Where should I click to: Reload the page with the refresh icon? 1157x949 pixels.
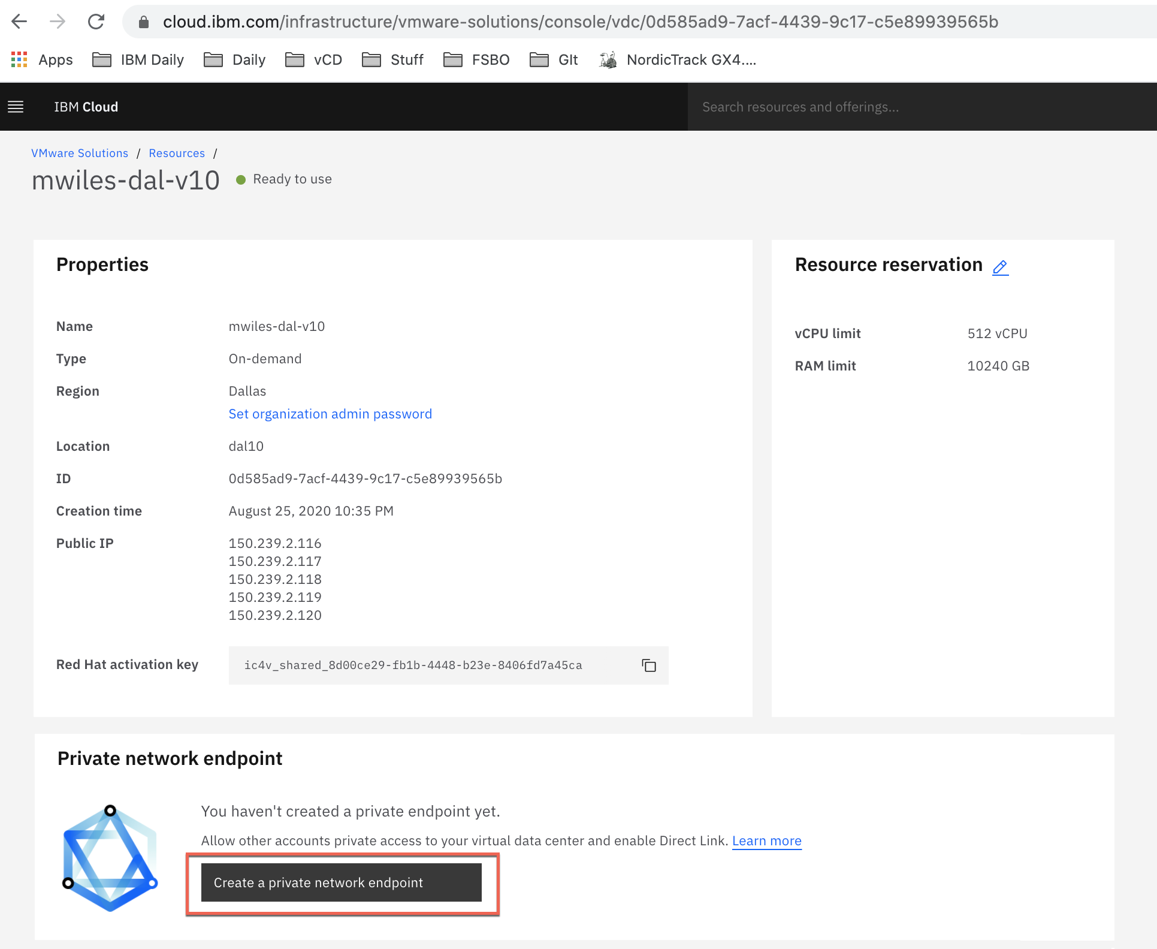pos(96,22)
